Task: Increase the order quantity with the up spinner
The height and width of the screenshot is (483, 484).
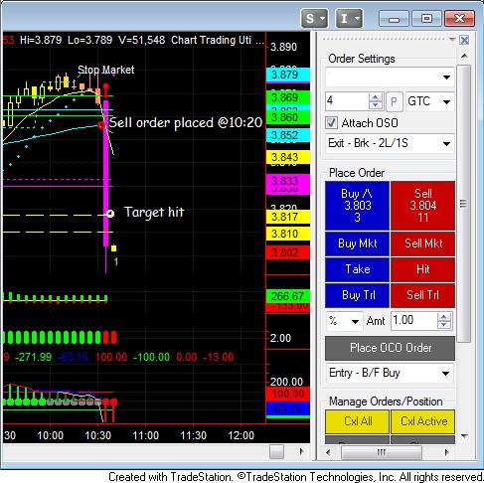Action: (375, 97)
